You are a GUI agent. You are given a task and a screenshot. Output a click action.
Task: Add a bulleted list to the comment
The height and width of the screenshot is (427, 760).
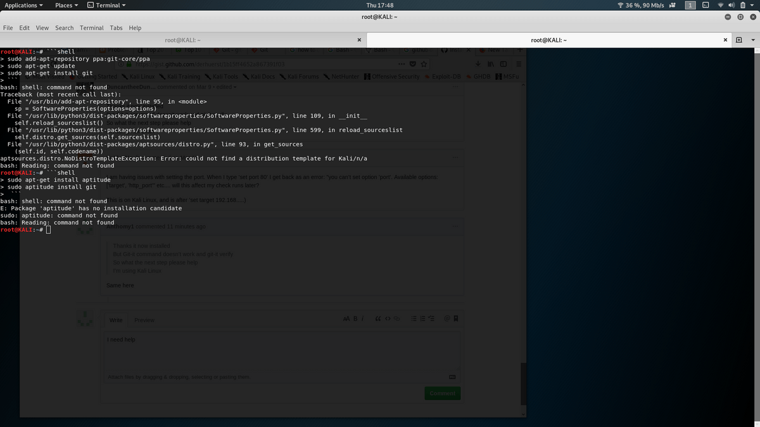coord(414,319)
